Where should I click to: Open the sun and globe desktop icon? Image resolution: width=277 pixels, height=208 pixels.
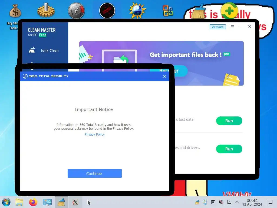[x=137, y=11]
